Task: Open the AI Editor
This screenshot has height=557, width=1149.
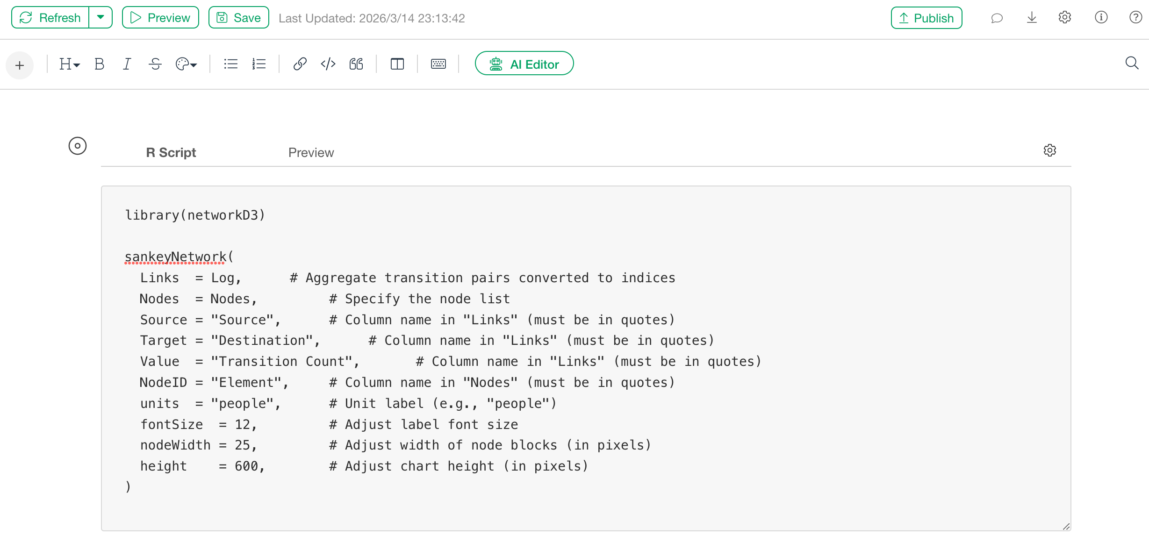Action: click(524, 64)
